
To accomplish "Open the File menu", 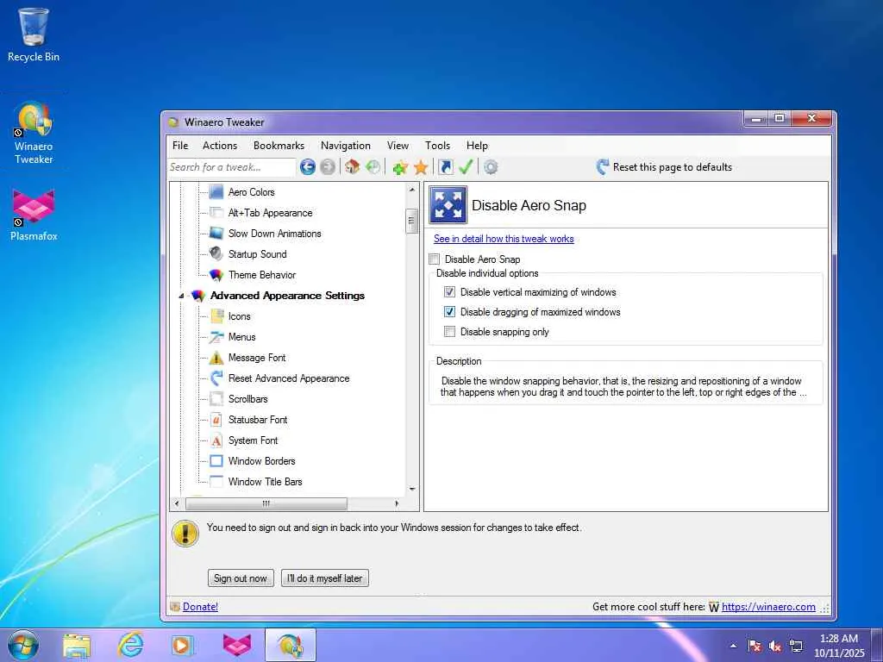I will tap(180, 145).
